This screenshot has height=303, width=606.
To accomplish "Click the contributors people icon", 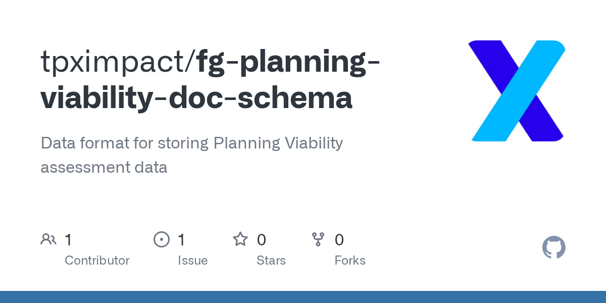I will click(48, 239).
